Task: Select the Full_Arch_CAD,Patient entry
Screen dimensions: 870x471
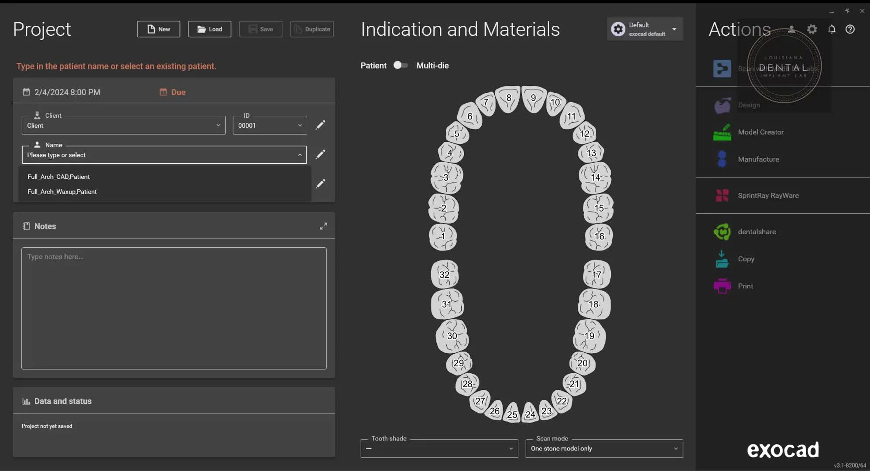Action: [x=164, y=177]
